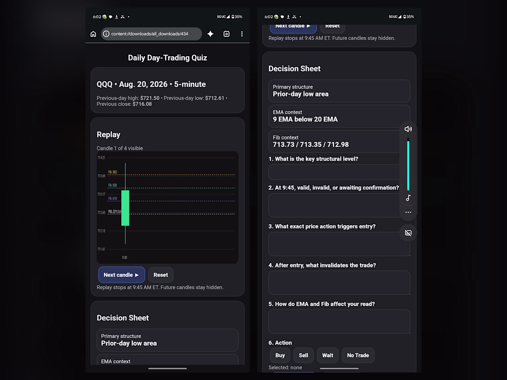
Task: Tap the music note icon in the volume panel
Action: 408,198
